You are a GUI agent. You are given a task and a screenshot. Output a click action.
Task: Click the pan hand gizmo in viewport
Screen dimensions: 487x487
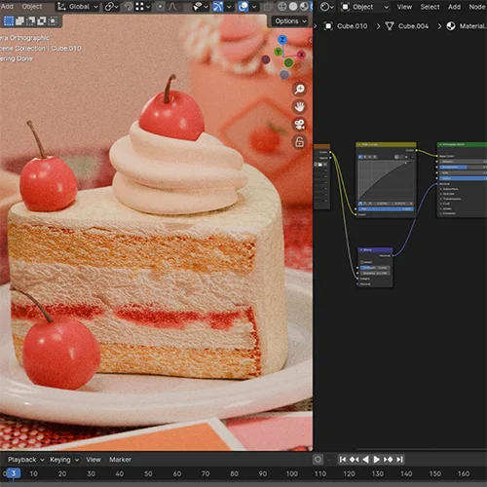(299, 106)
